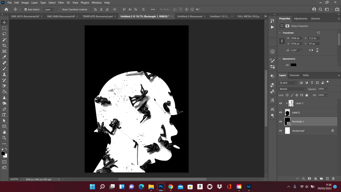Select the Magic Wand tool
Image resolution: width=341 pixels, height=192 pixels.
[4, 40]
